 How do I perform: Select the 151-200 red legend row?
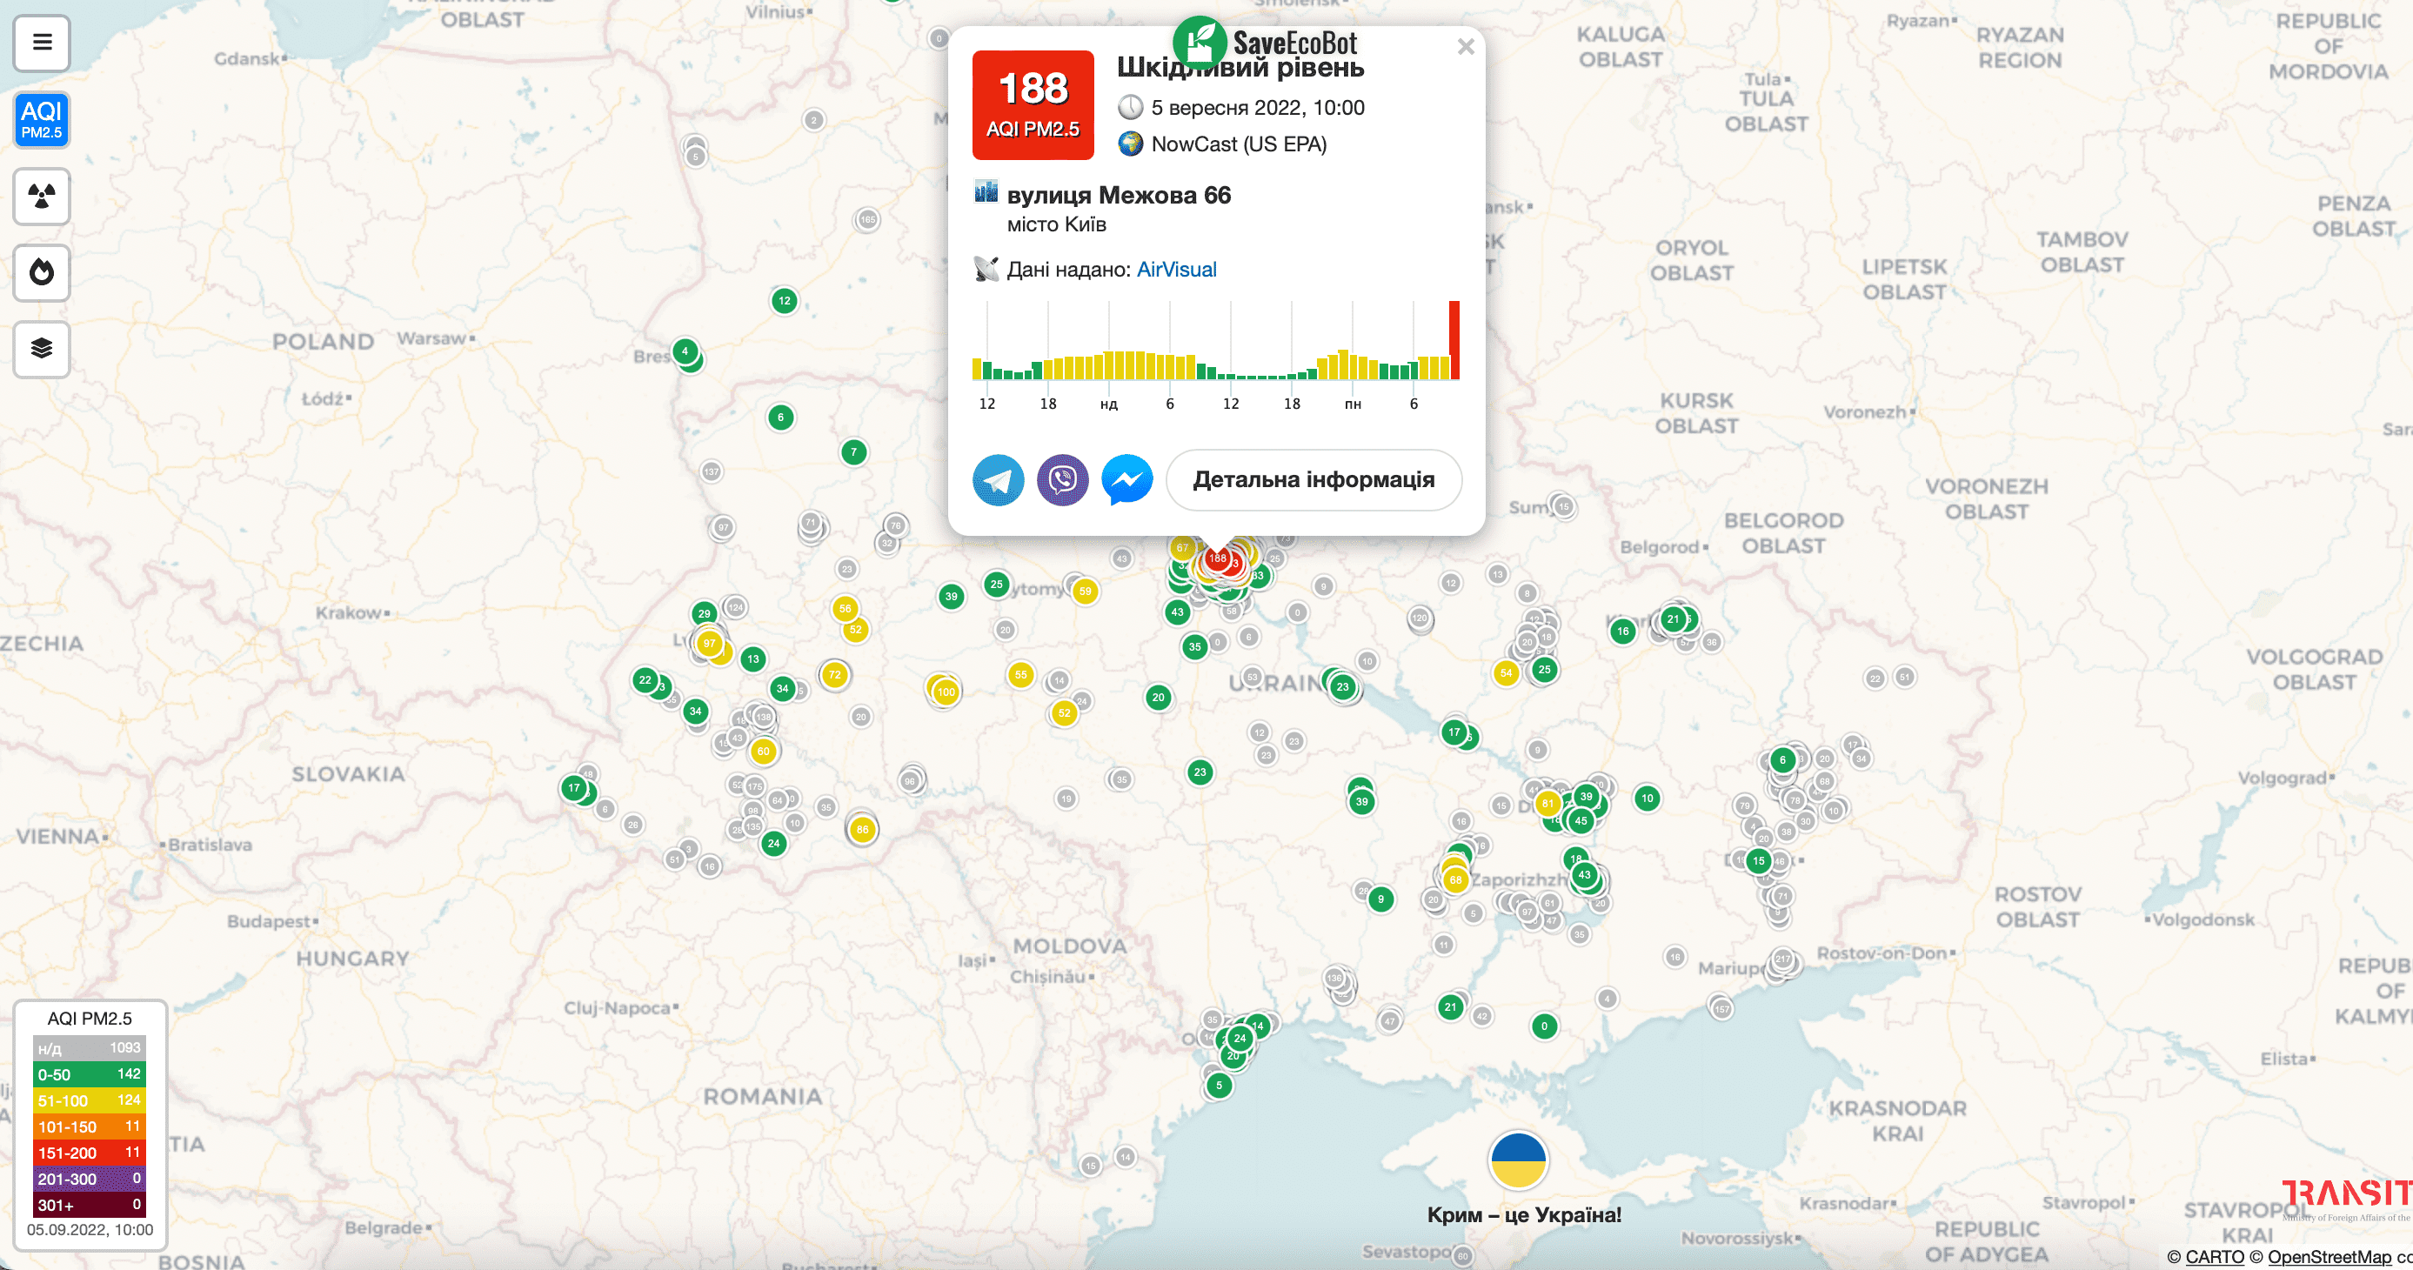(89, 1153)
